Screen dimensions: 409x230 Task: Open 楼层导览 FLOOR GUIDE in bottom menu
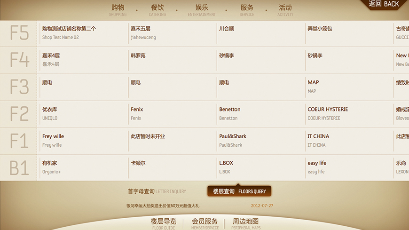coord(164,224)
